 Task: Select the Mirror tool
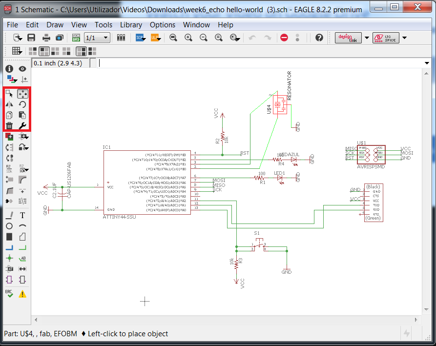(x=9, y=104)
